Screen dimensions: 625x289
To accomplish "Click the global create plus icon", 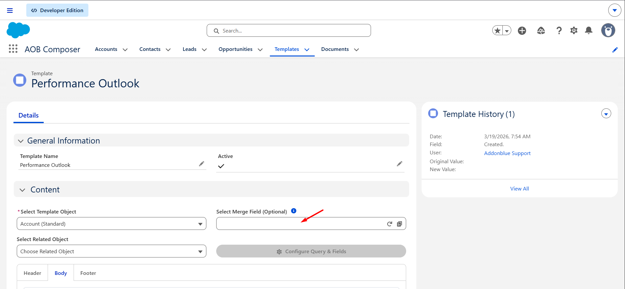I will (x=522, y=31).
